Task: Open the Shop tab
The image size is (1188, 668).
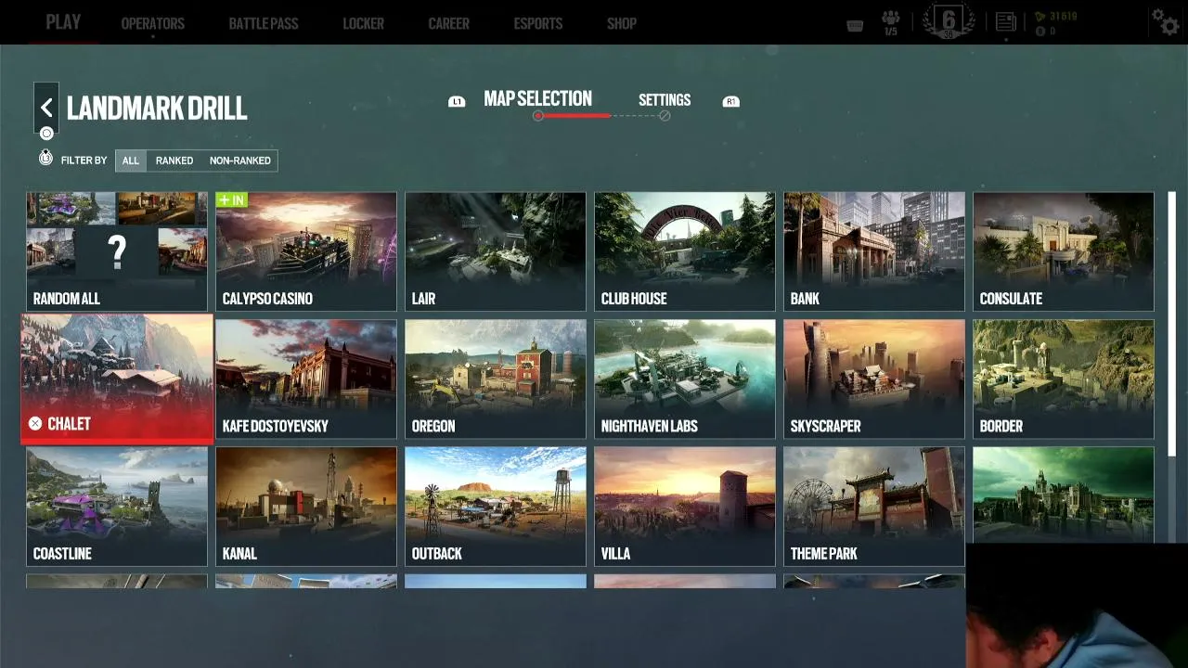Action: click(622, 24)
